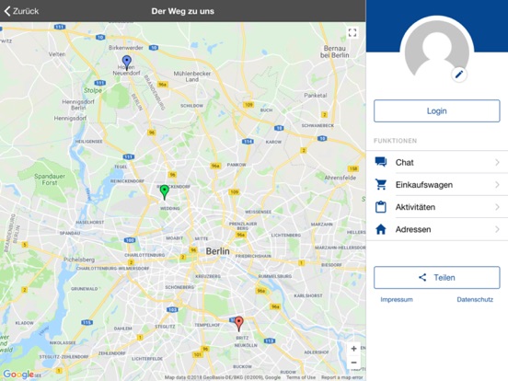The image size is (508, 381).
Task: Click the Aktivitäten clipboard icon
Action: tap(381, 207)
